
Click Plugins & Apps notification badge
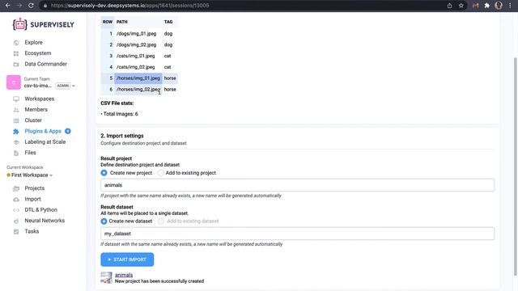[68, 131]
